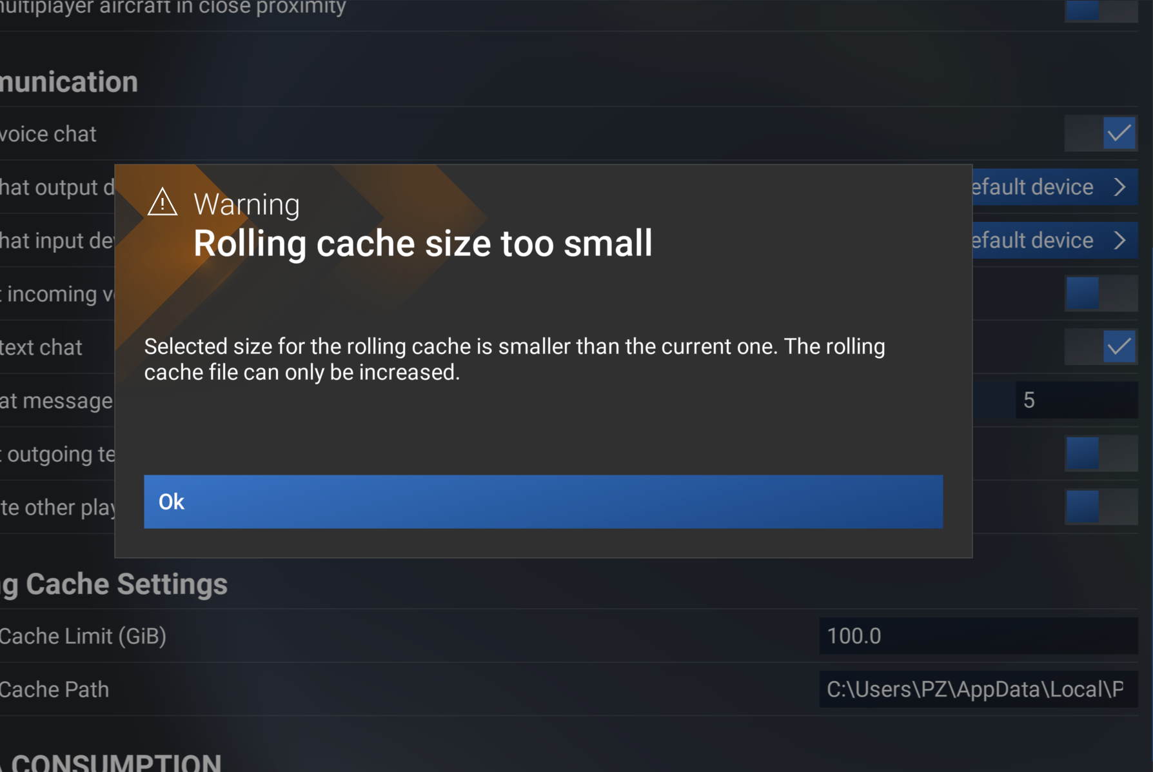Toggle the text chat checkmark switch

coord(1101,347)
